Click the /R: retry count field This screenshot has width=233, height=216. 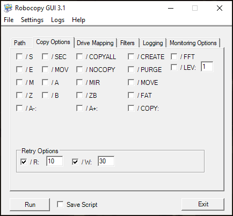[x=55, y=161]
